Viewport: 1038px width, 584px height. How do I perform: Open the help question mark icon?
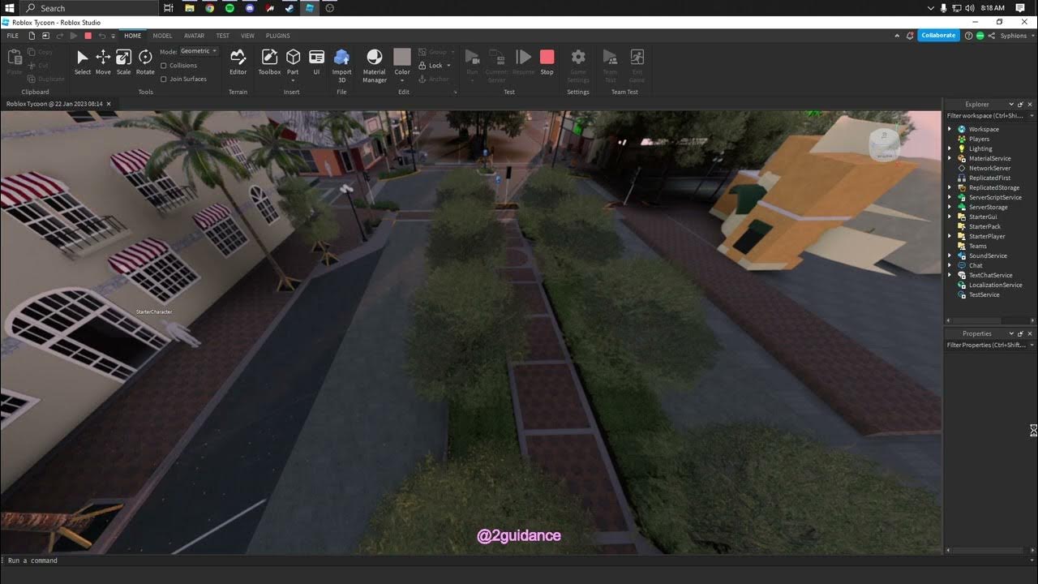click(x=968, y=36)
